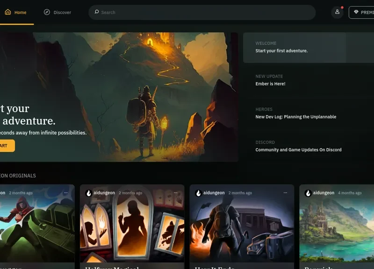The image size is (374, 269).
Task: Open 'Community and Game Updates On Discord'
Action: [x=298, y=150]
